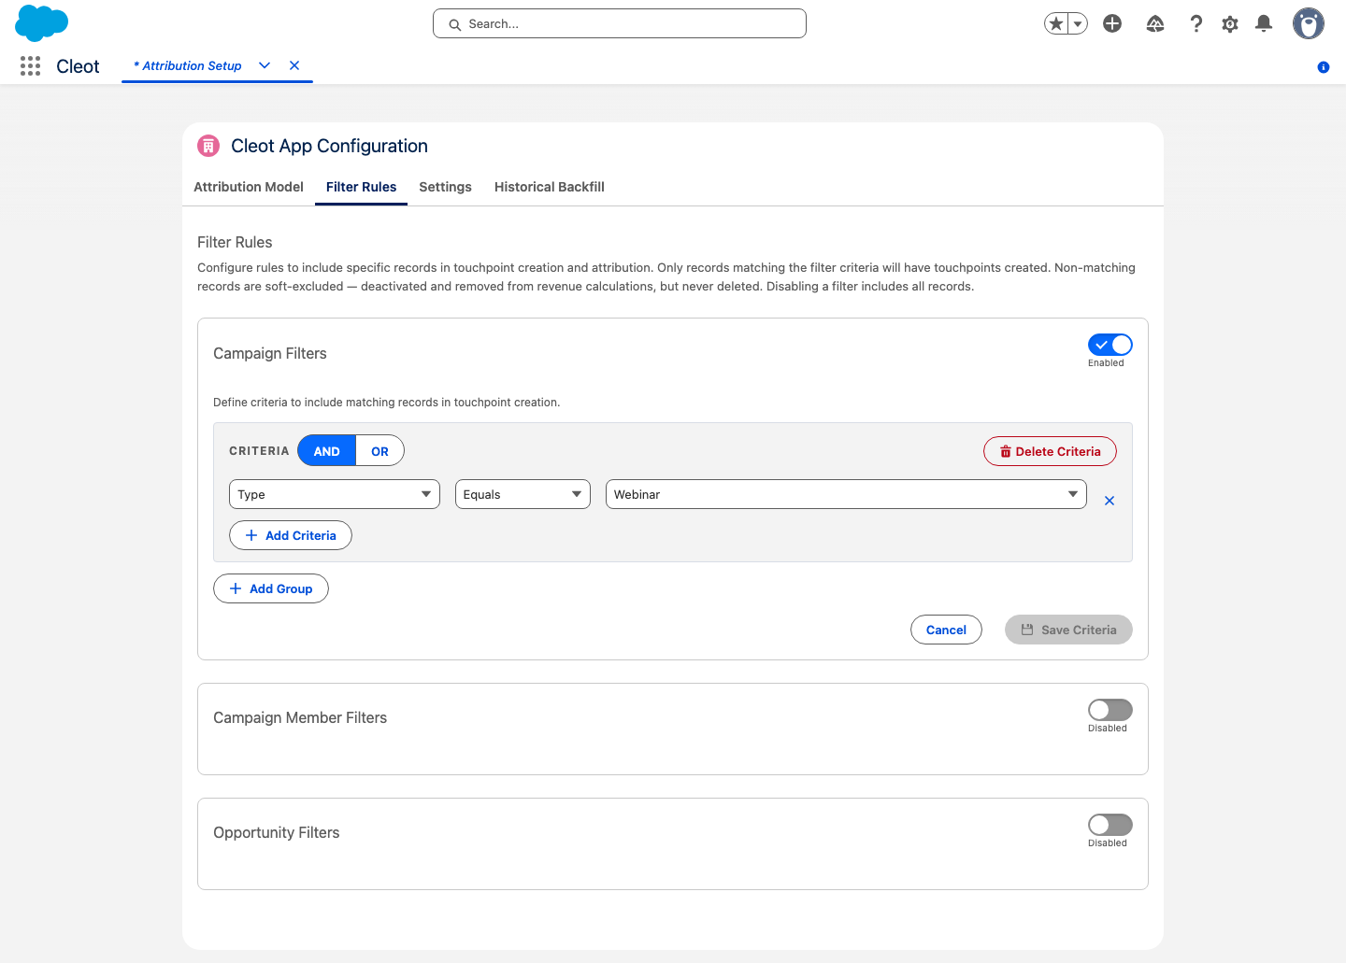Click the Cleot app name
Screen dimensions: 1346x963
[x=78, y=66]
